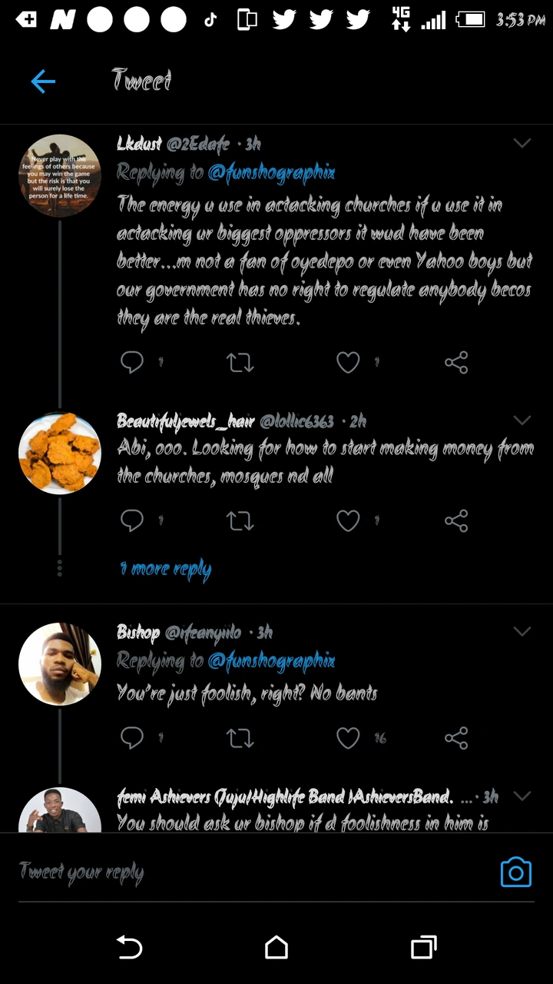Like Lkdust's tweet with the heart
Screen dimensions: 553x984
click(348, 362)
